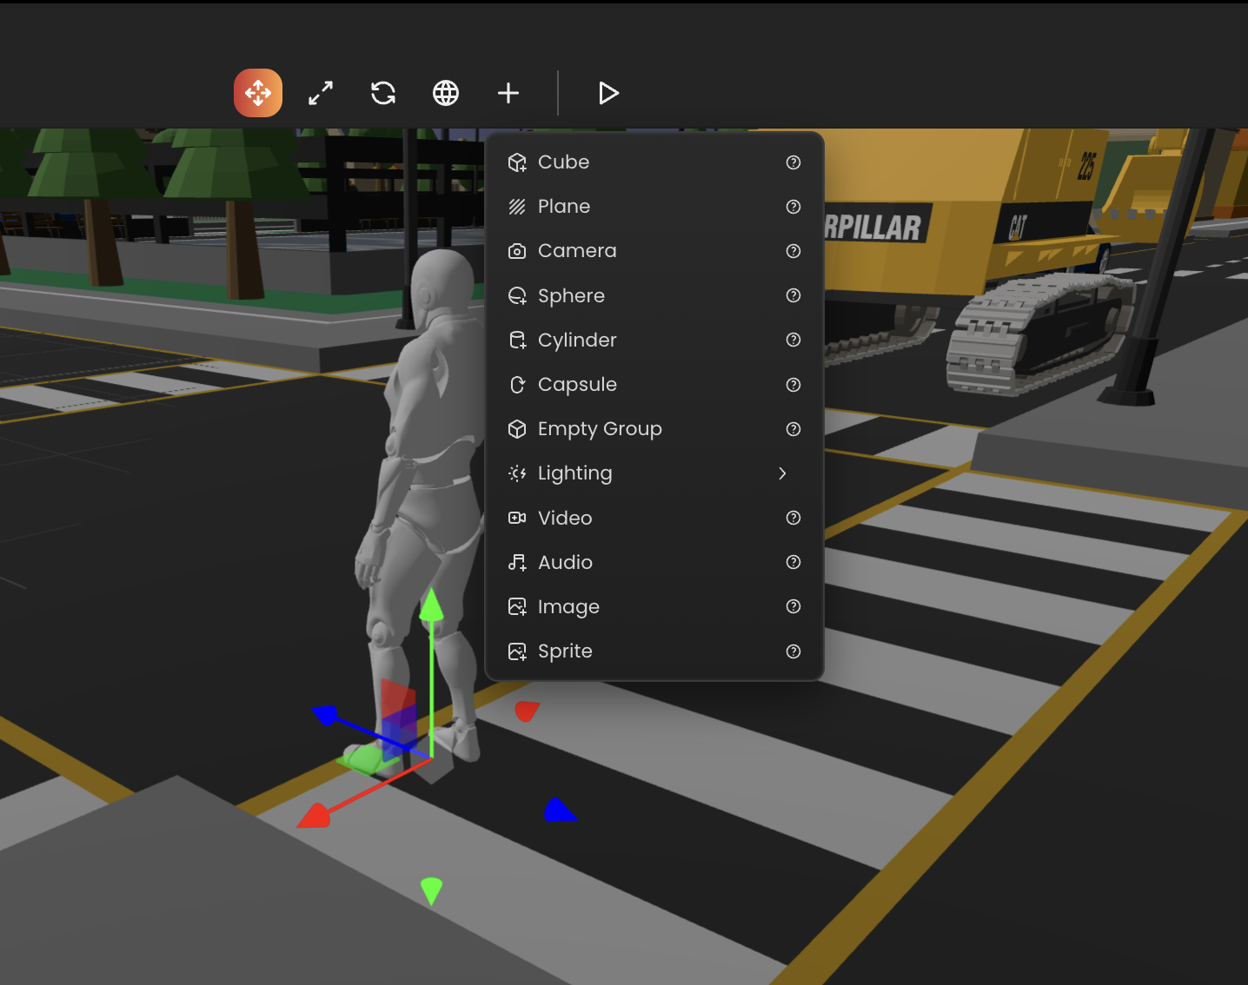Add an Audio object
The width and height of the screenshot is (1248, 985).
654,562
